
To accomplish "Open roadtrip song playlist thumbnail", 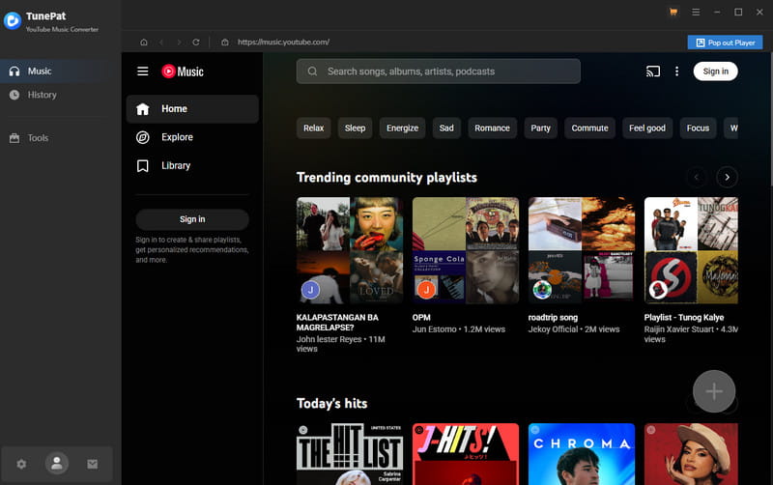I will click(582, 250).
